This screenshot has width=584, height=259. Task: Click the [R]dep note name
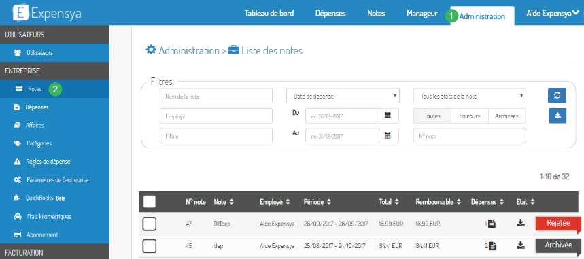click(x=222, y=224)
